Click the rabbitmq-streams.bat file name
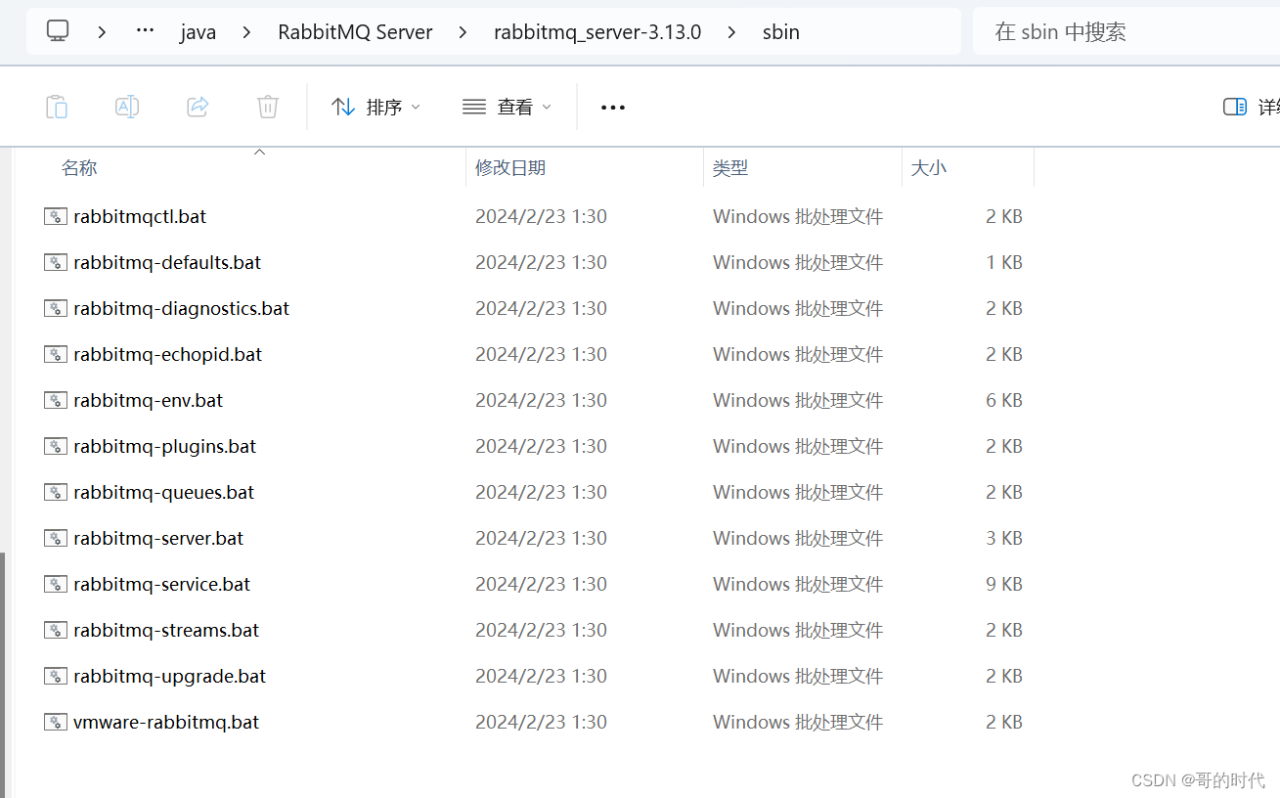1280x798 pixels. click(166, 630)
